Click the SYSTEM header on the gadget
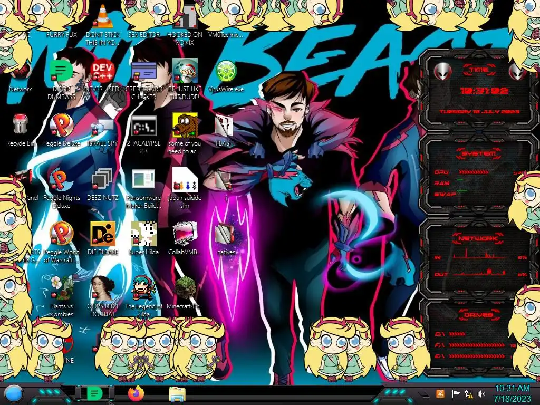Image resolution: width=540 pixels, height=405 pixels. 478,153
